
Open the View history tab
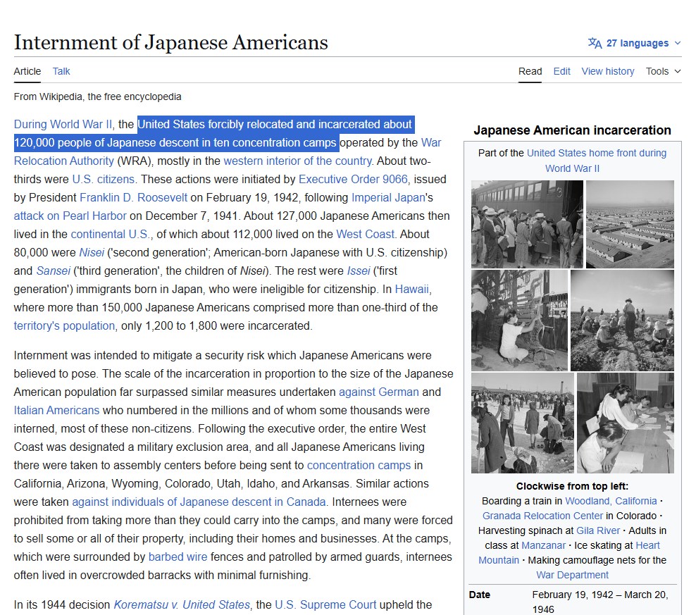[608, 71]
